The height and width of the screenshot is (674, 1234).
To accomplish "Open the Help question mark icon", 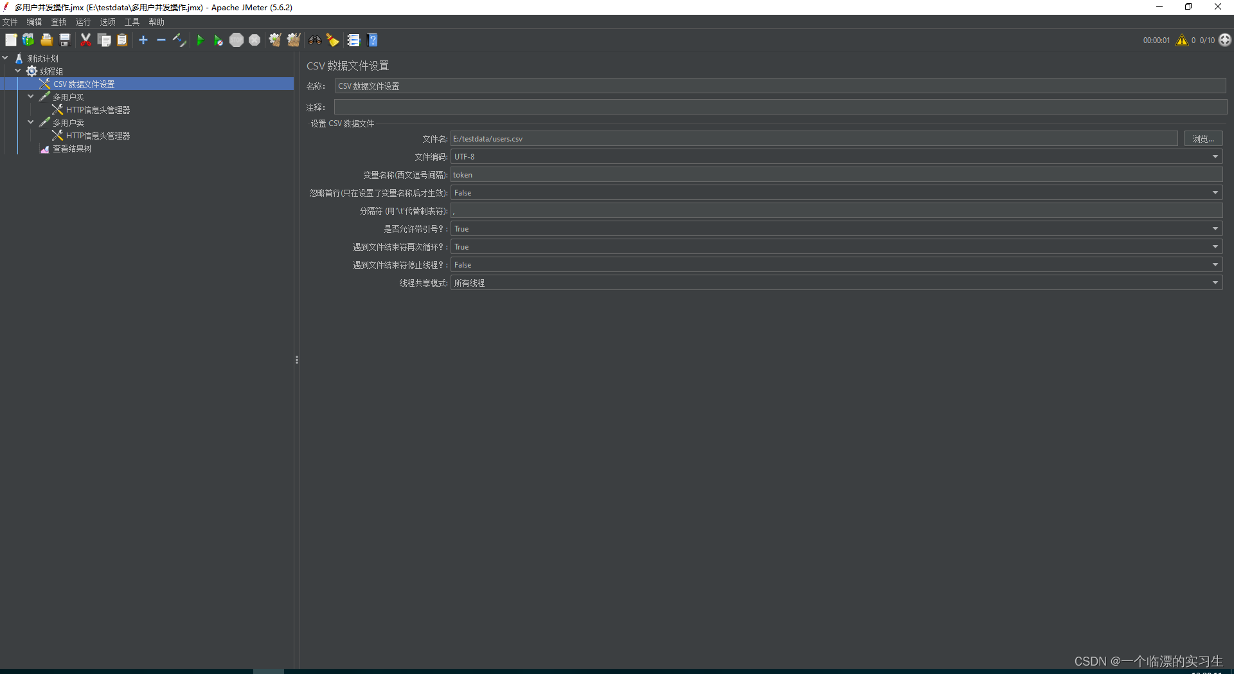I will [x=372, y=40].
